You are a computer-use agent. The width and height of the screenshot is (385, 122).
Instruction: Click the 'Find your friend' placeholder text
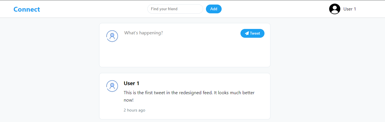164,9
